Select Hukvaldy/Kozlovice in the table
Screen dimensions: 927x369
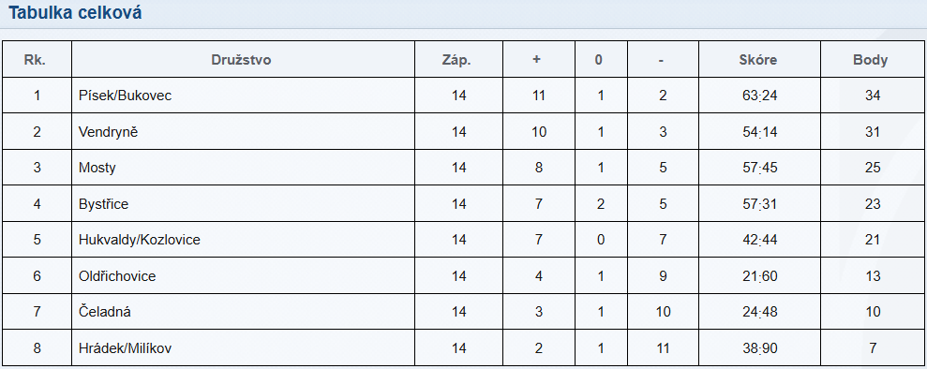[139, 240]
